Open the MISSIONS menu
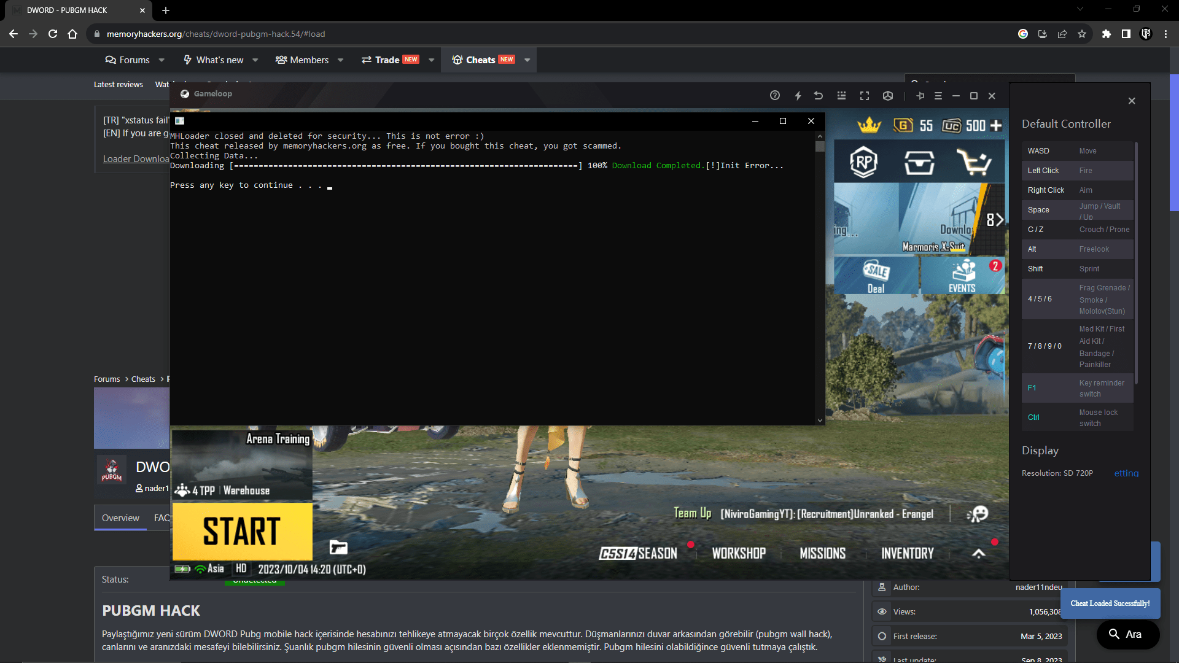1179x663 pixels. 822,554
